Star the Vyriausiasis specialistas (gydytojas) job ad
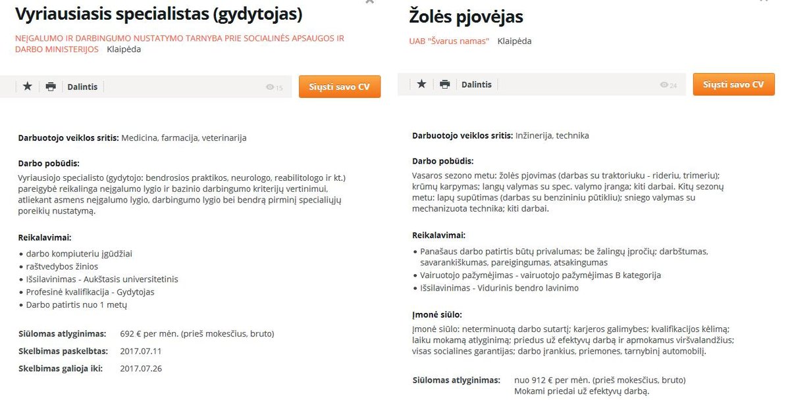This screenshot has width=790, height=401. point(28,86)
